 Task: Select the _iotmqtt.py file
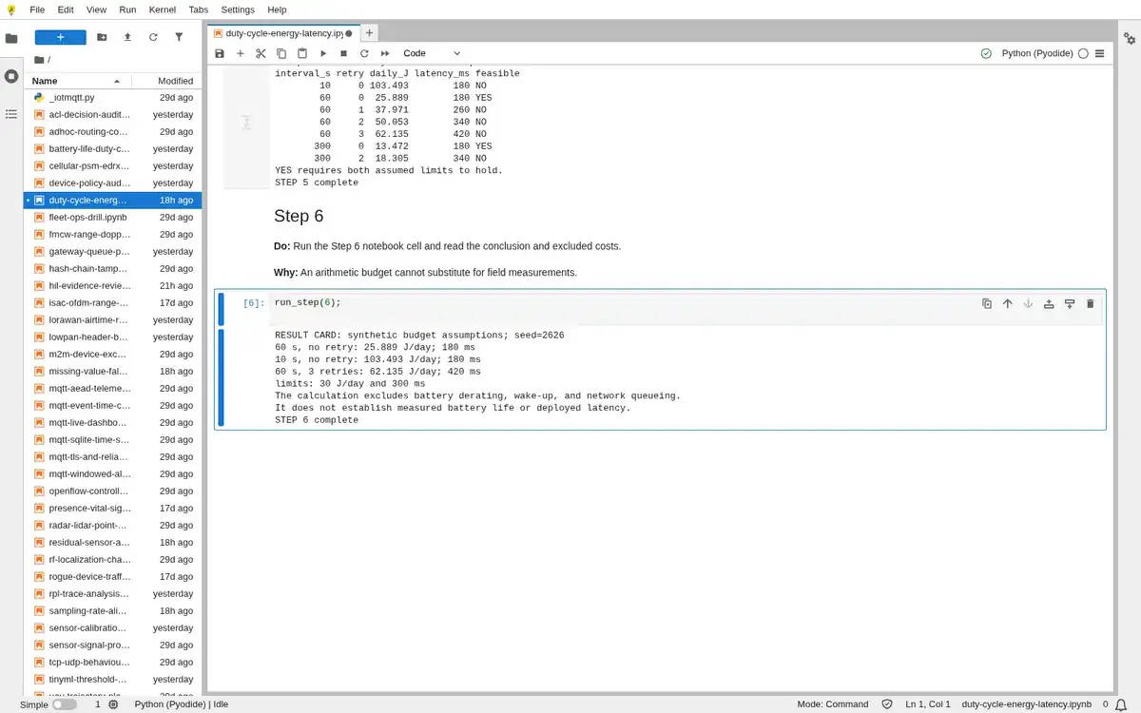pyautogui.click(x=112, y=98)
